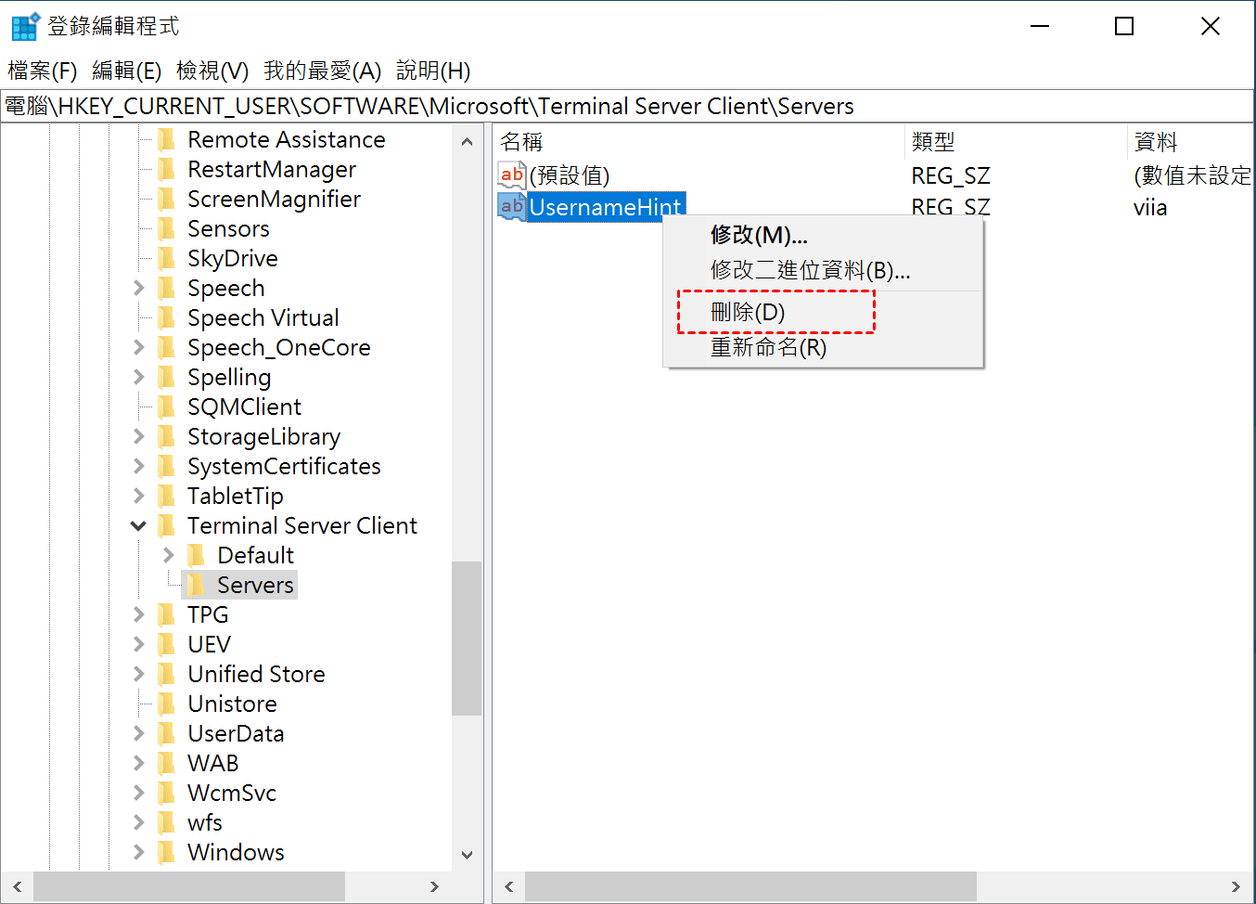Viewport: 1256px width, 904px height.
Task: Click tree pane scroll-down arrow
Action: coord(467,855)
